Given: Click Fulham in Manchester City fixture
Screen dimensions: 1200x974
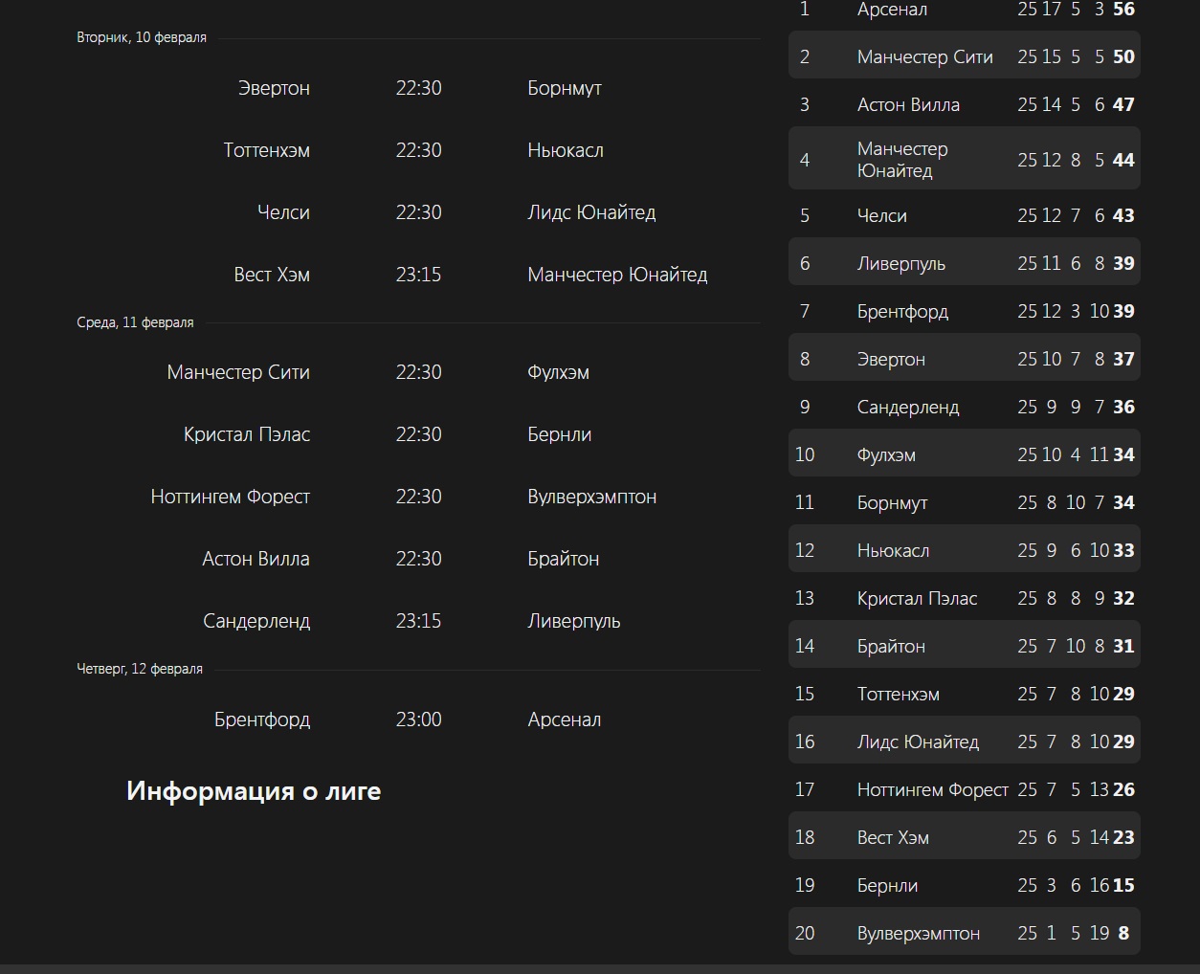Looking at the screenshot, I should [x=558, y=372].
